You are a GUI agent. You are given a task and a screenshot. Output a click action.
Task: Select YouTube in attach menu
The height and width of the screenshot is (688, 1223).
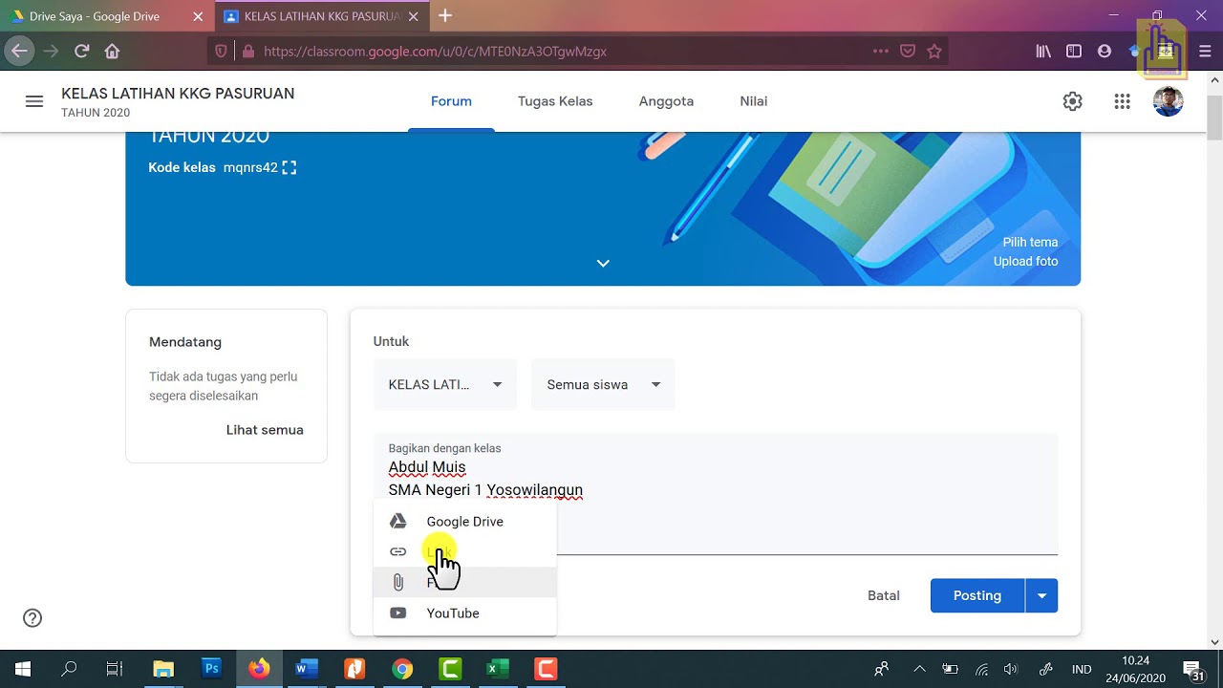coord(464,613)
